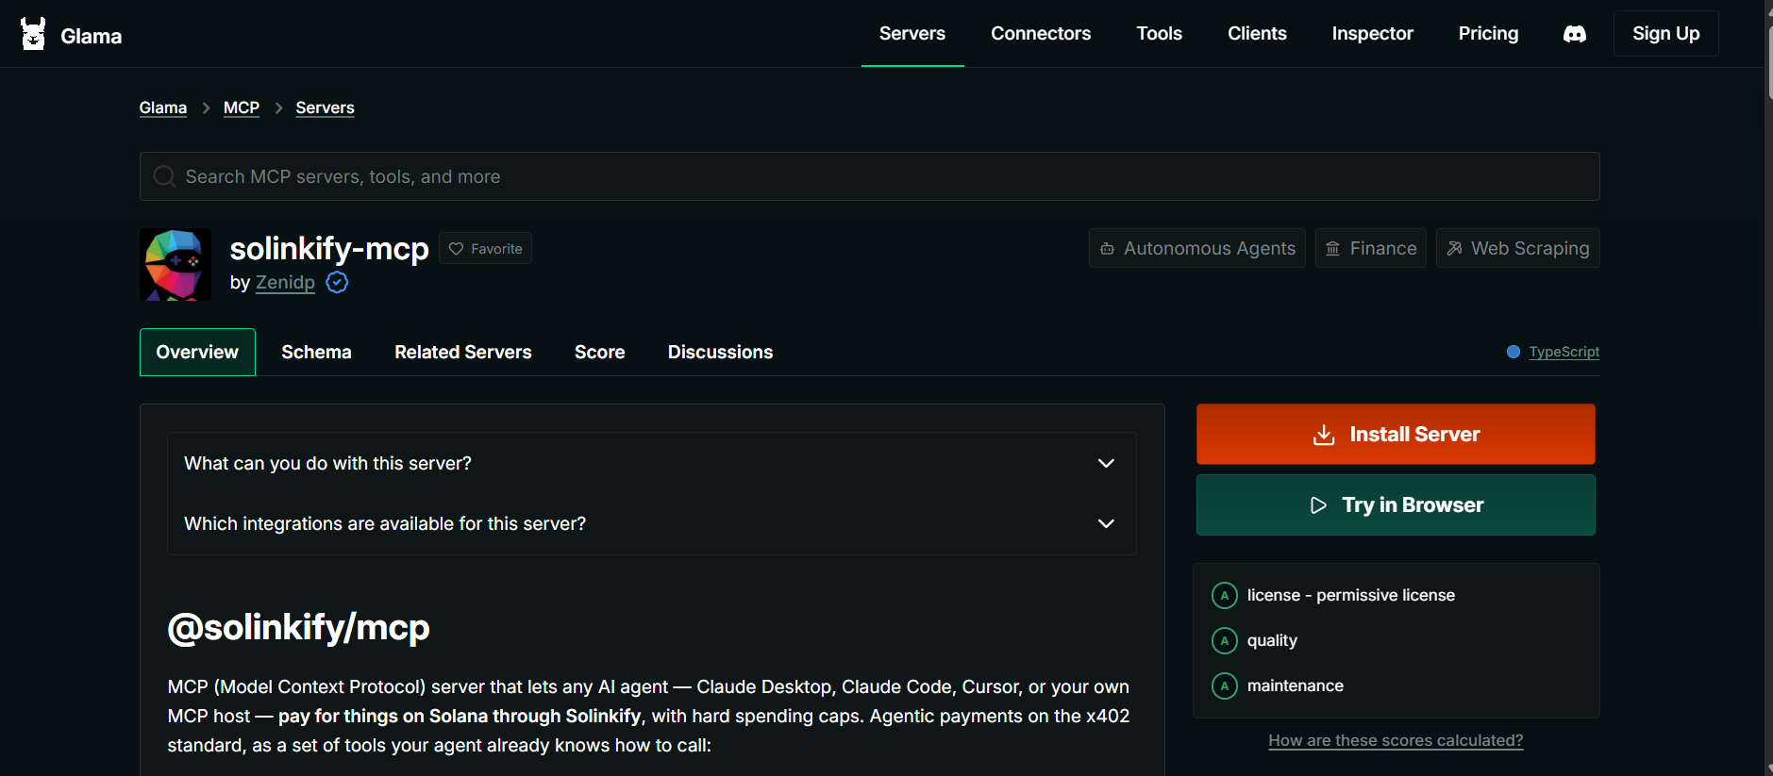Screen dimensions: 1773x776
Task: Open the Autonomous Agents category tag
Action: click(1197, 248)
